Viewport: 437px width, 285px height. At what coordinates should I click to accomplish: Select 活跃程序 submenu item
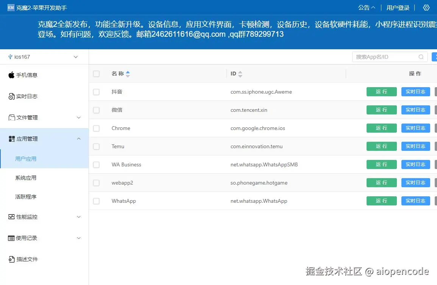point(44,197)
